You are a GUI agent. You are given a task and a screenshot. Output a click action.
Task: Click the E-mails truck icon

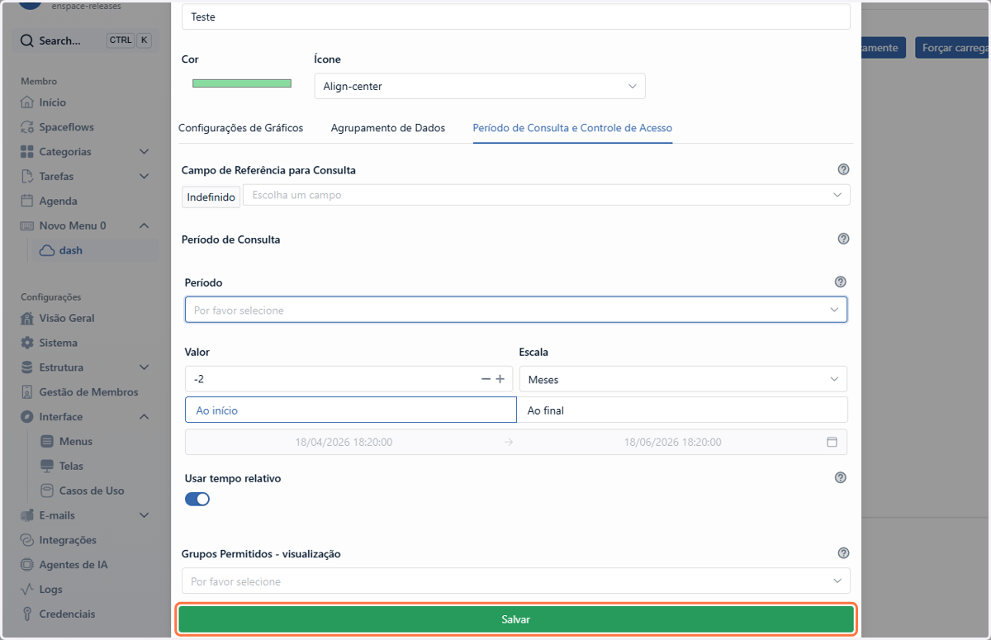[26, 515]
